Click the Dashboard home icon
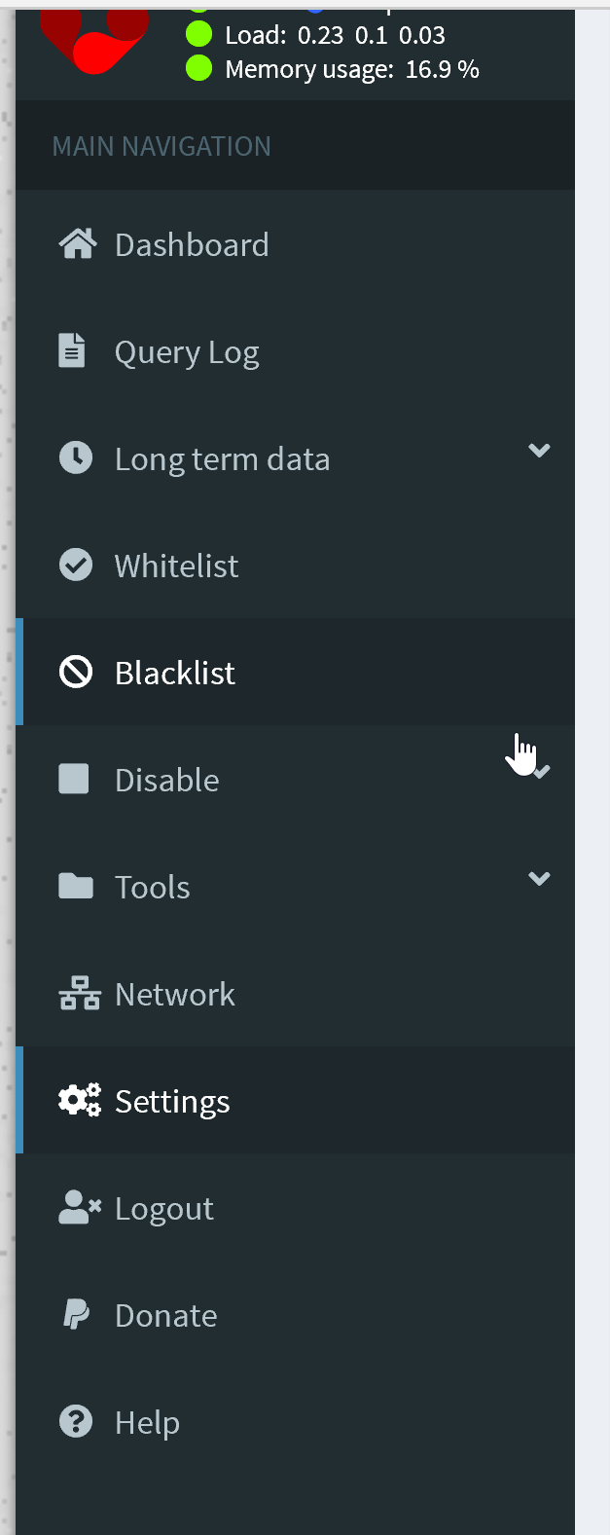Screen dimensions: 610x1535 click(78, 244)
